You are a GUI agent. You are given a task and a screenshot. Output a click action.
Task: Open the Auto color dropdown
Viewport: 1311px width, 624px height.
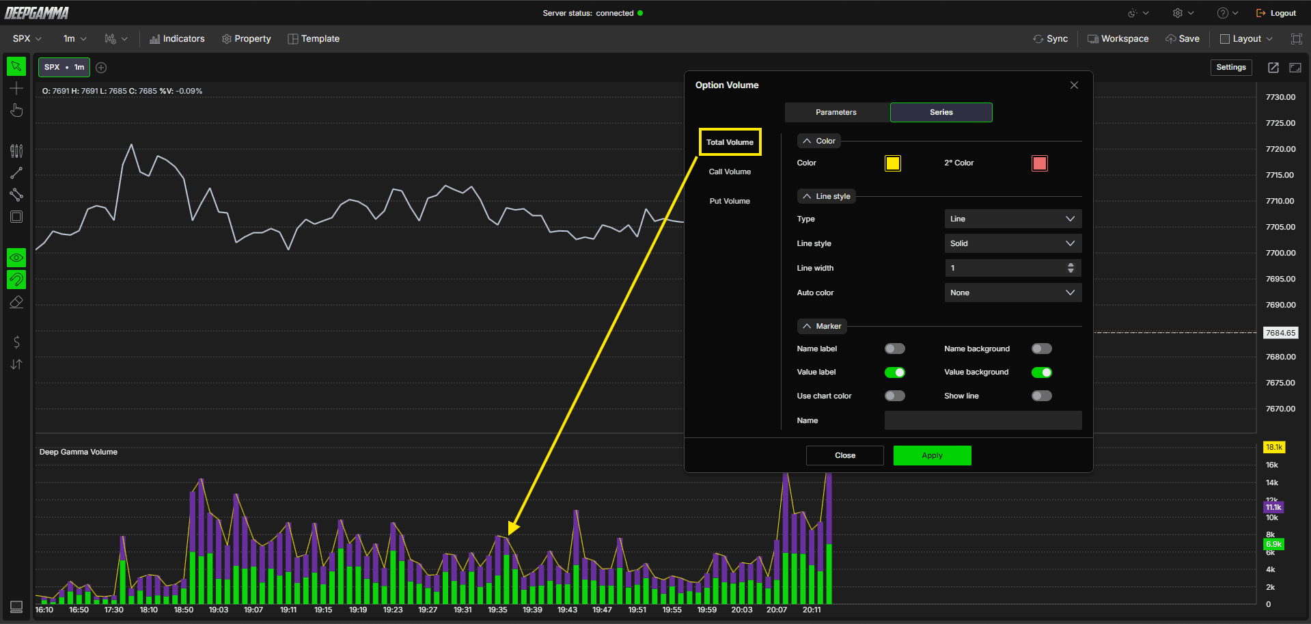[x=1012, y=293]
